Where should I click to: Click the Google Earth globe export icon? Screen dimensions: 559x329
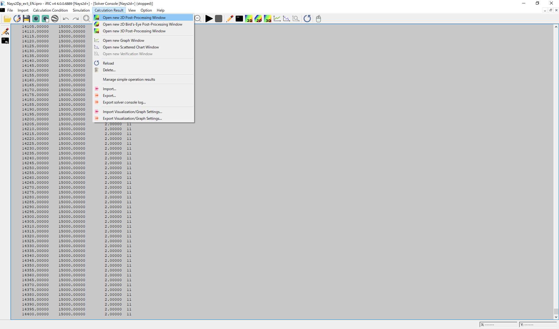(55, 19)
